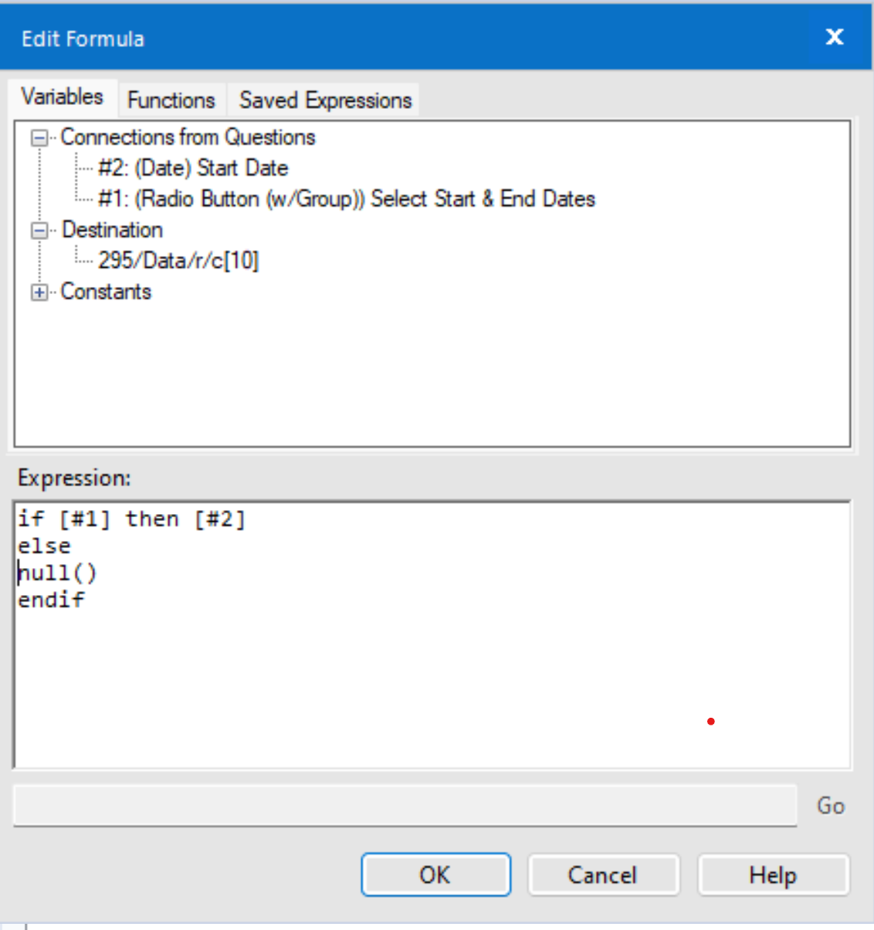Select Connections from Questions tree item

coord(188,137)
